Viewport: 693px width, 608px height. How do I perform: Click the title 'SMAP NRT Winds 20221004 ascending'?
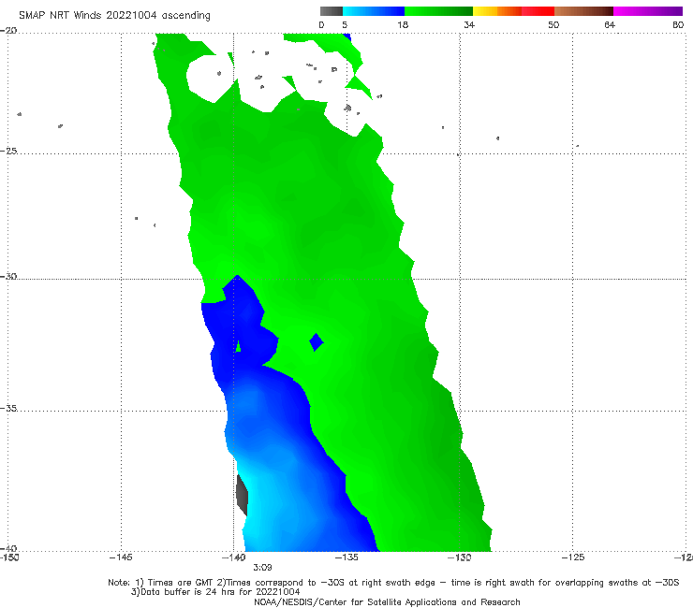point(114,16)
